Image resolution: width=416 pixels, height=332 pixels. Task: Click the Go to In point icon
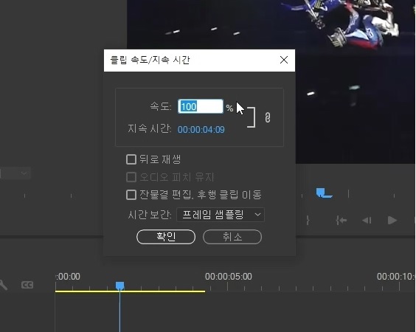pyautogui.click(x=342, y=221)
